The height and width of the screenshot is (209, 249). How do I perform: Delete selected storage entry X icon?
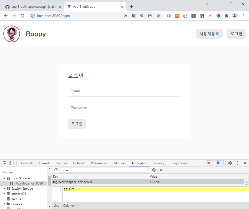(161, 170)
